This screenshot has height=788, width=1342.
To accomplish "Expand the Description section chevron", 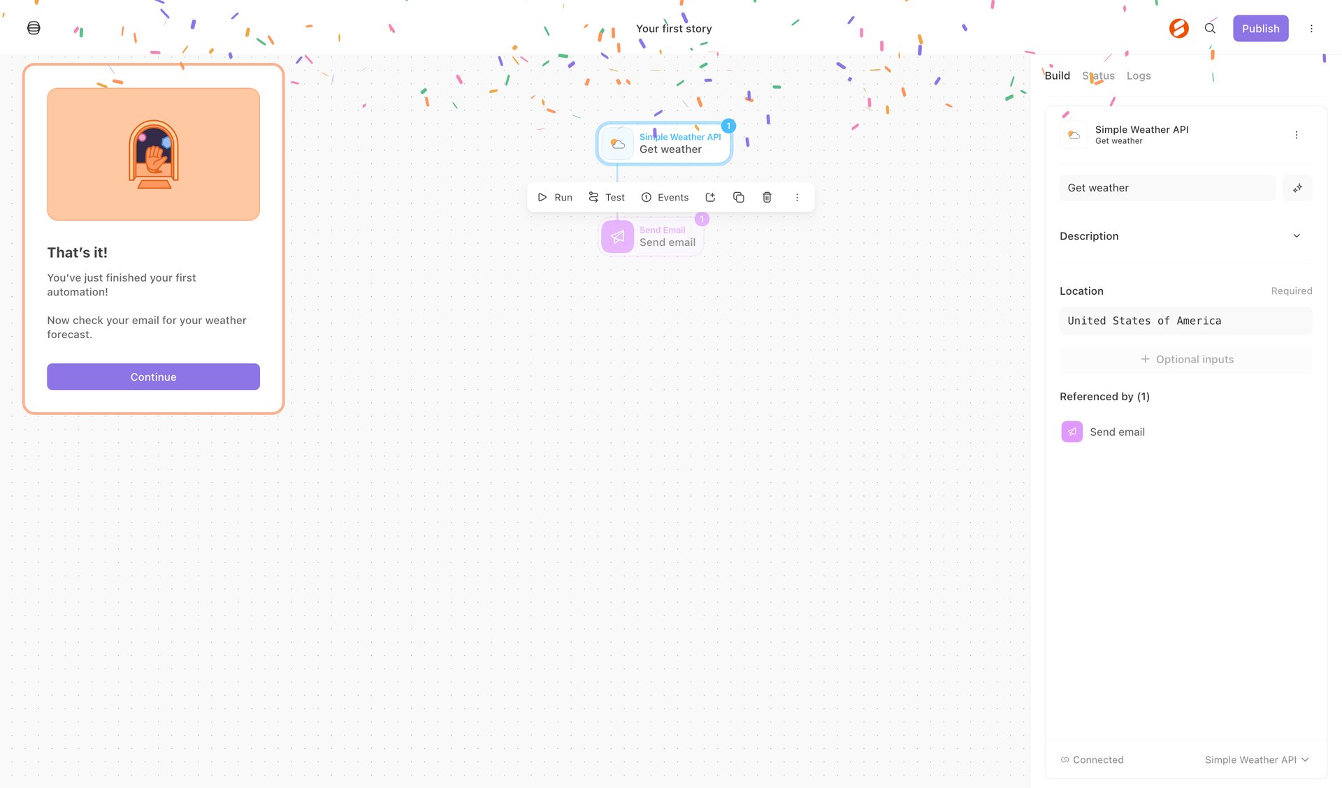I will (x=1297, y=235).
